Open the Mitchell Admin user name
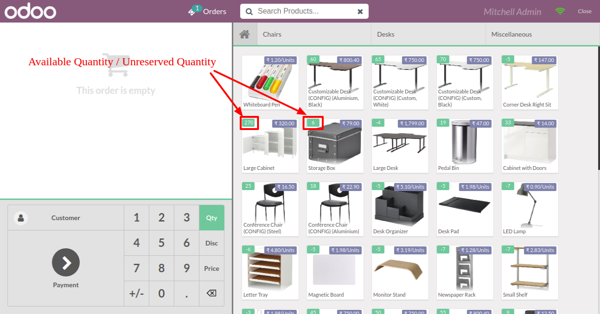Image resolution: width=600 pixels, height=314 pixels. [x=512, y=12]
